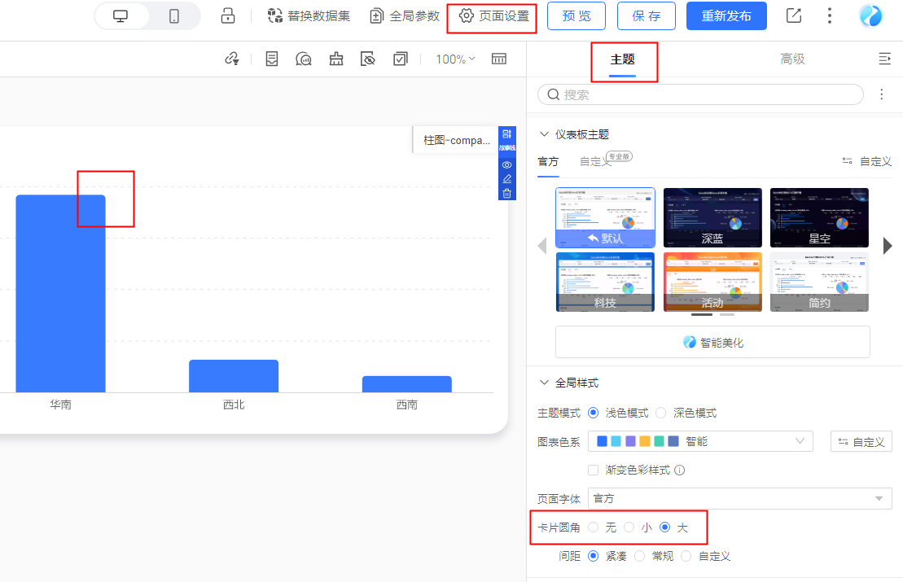Delete the bar chart with trash icon
Image resolution: width=903 pixels, height=582 pixels.
506,193
